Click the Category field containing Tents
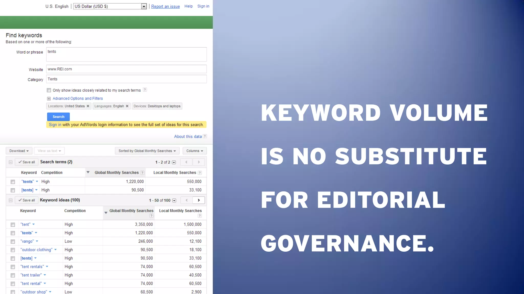524x294 pixels. click(126, 79)
